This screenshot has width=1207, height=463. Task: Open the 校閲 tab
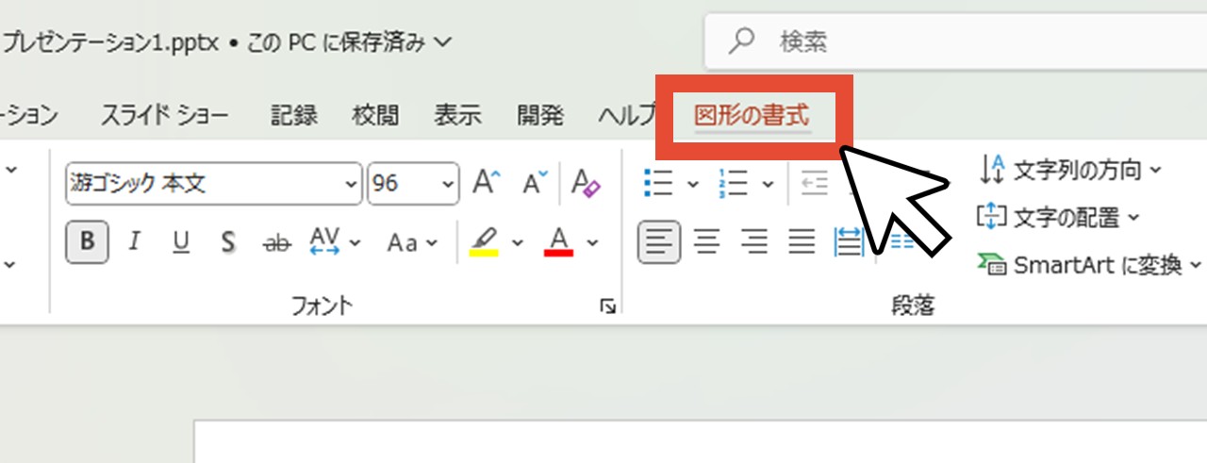point(375,116)
